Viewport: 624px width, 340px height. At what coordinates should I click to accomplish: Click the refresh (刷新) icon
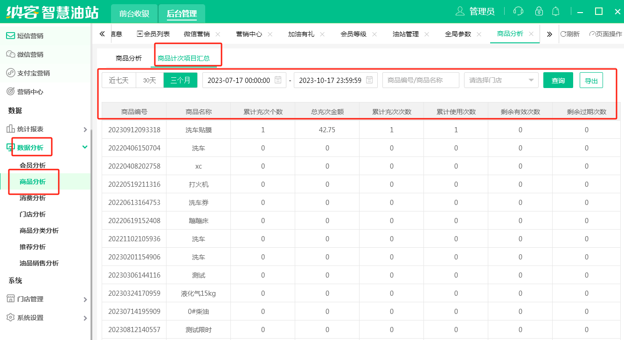pos(564,34)
